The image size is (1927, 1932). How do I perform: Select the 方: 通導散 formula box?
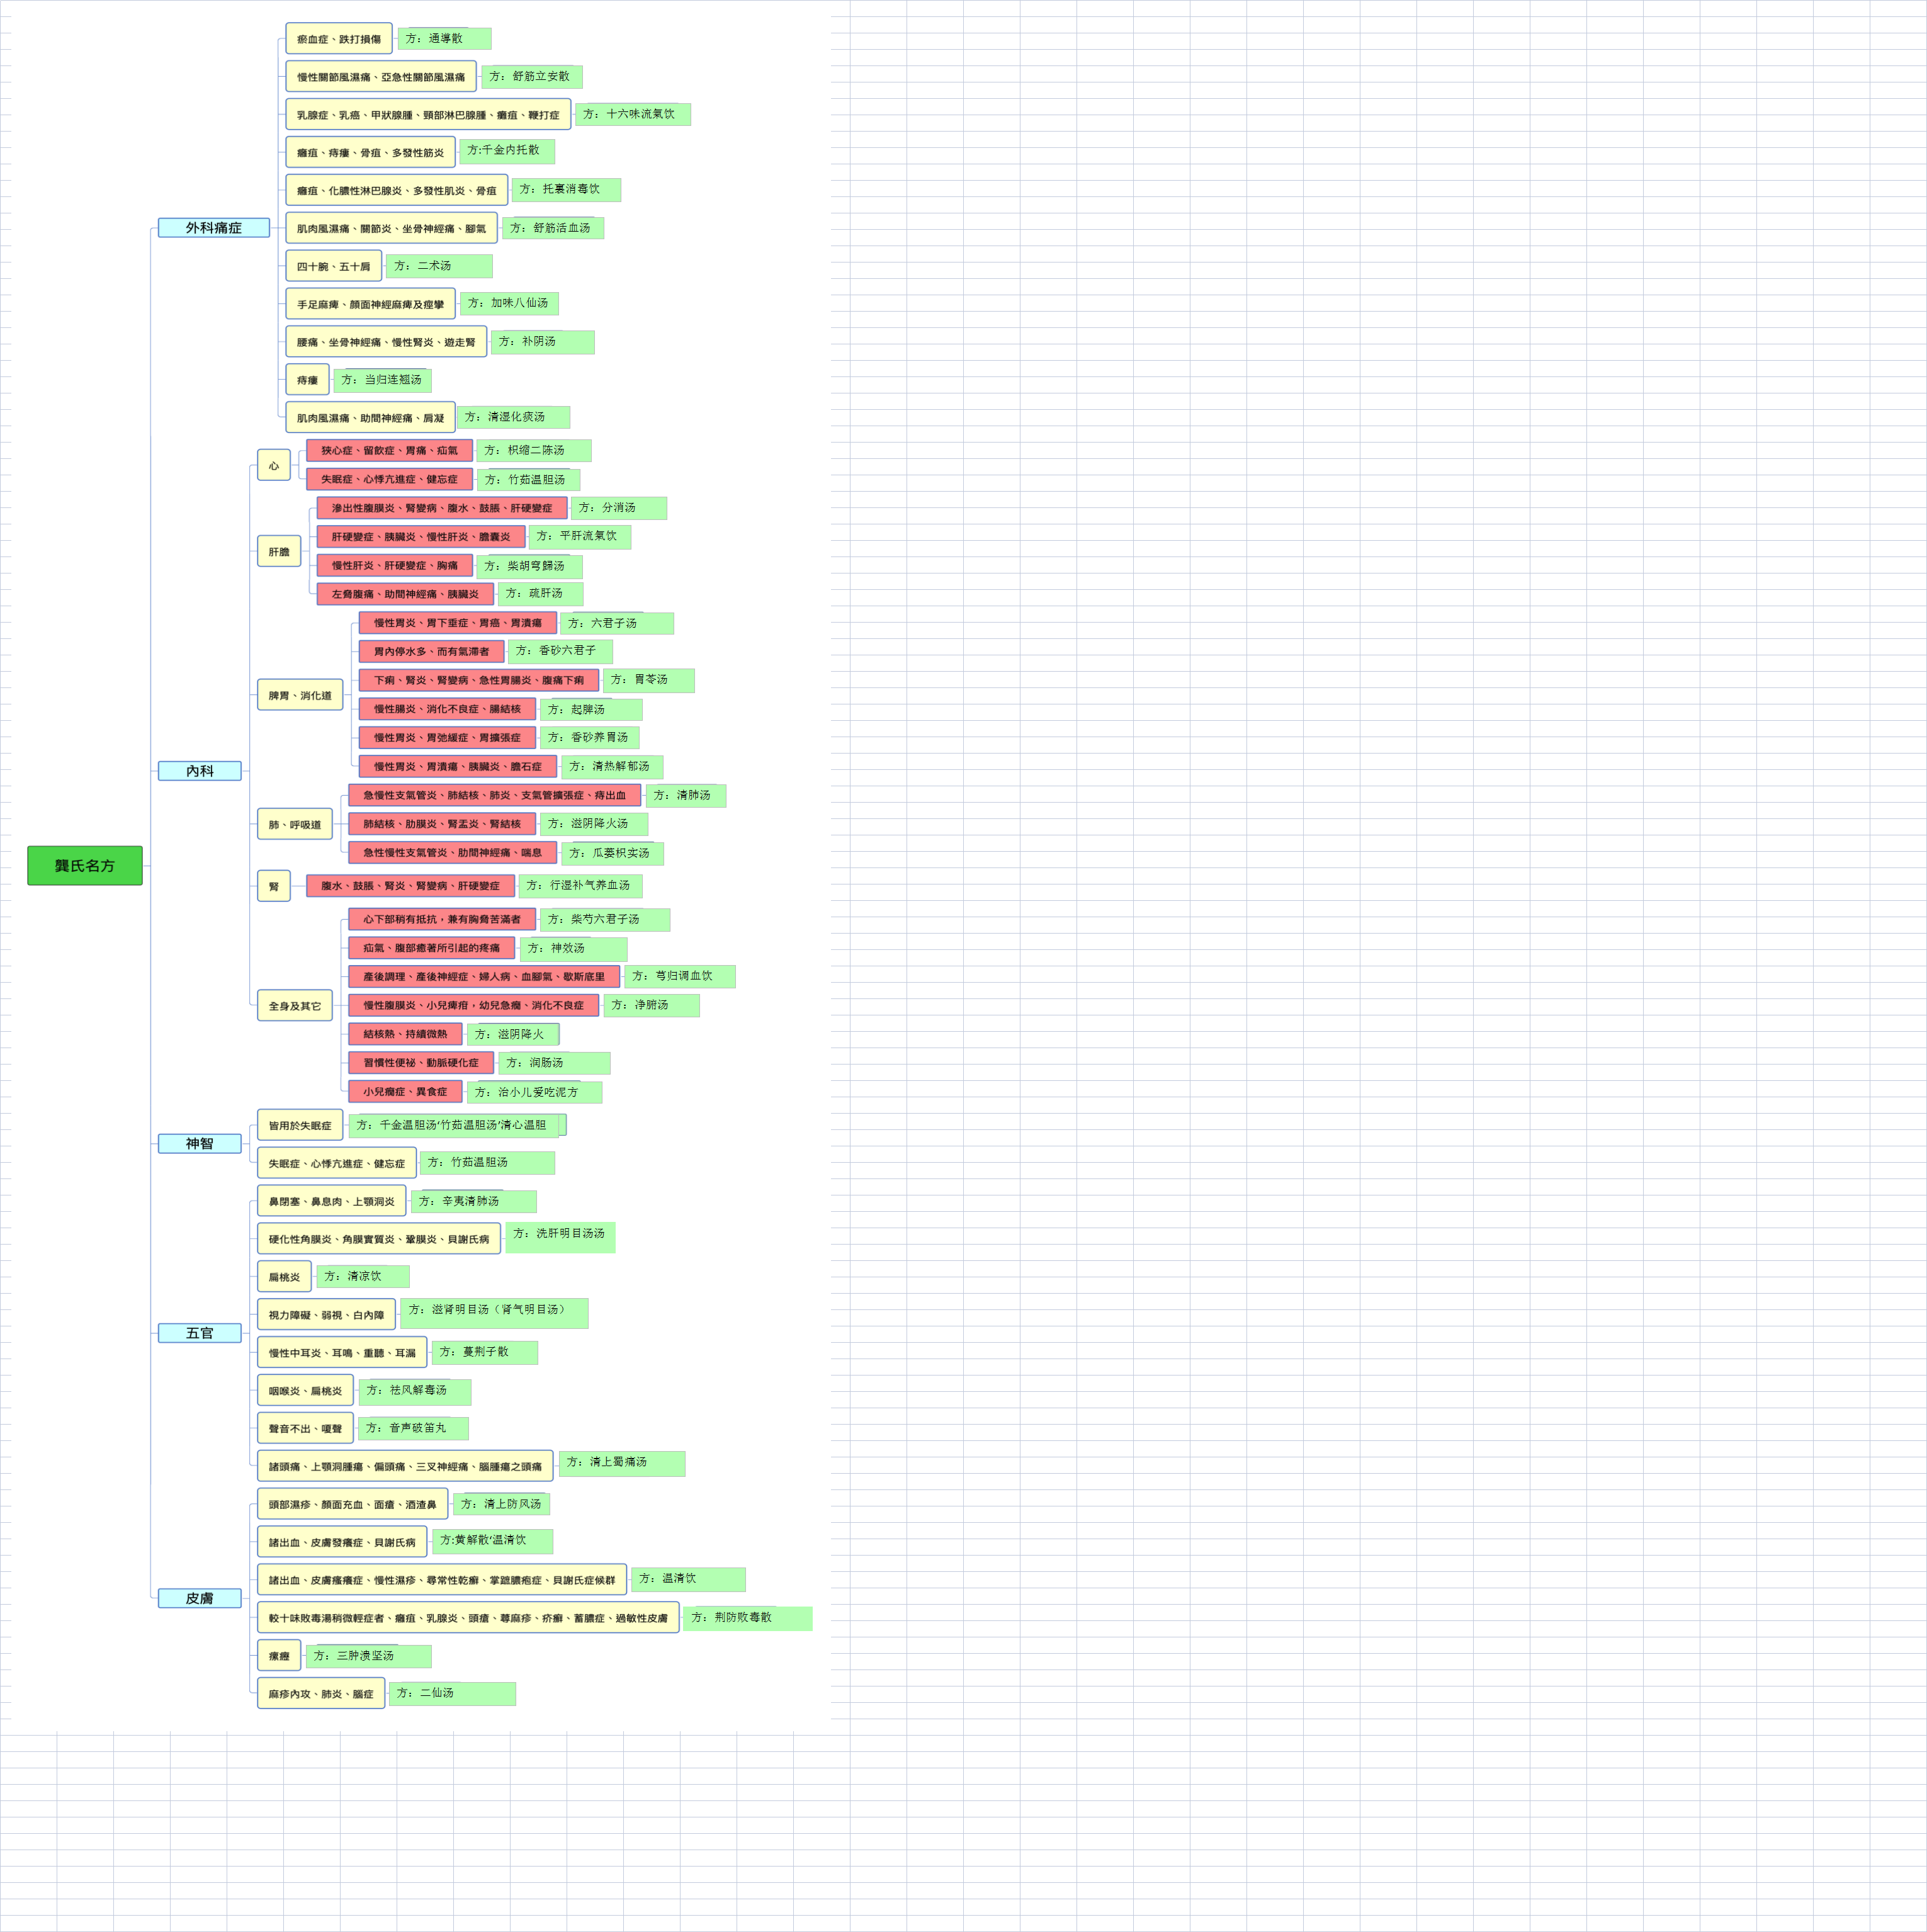click(x=445, y=39)
